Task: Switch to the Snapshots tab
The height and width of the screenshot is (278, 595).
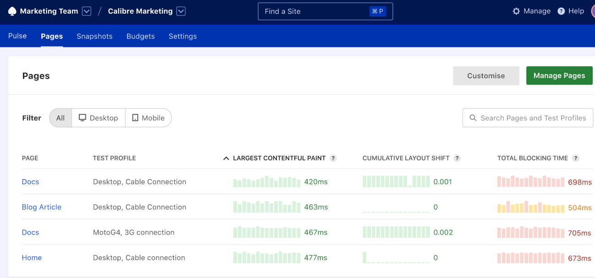Action: (x=94, y=36)
